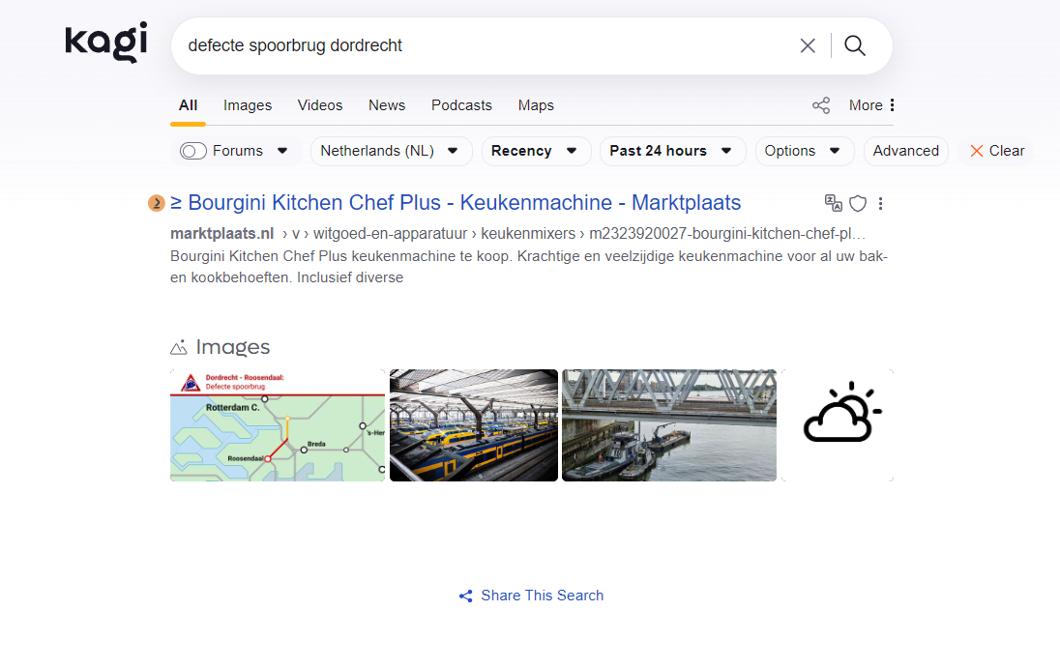Click the Advanced search button
Image resolution: width=1060 pixels, height=669 pixels.
tap(905, 151)
